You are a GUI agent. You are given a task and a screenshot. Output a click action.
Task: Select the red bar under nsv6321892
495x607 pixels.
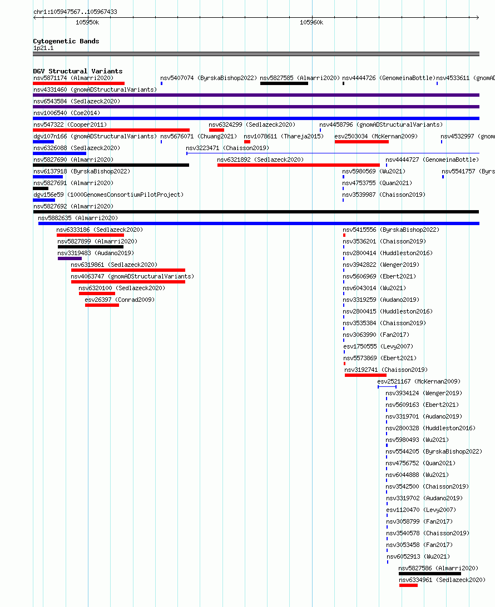pos(299,165)
